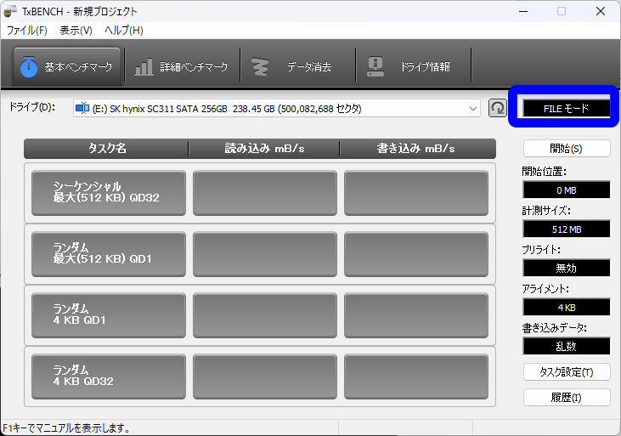Screen dimensions: 621x436
Task: Toggle the FILE モード button
Action: (x=566, y=108)
